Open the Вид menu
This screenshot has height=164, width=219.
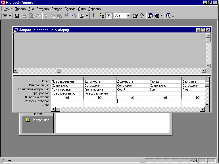[x=31, y=9]
